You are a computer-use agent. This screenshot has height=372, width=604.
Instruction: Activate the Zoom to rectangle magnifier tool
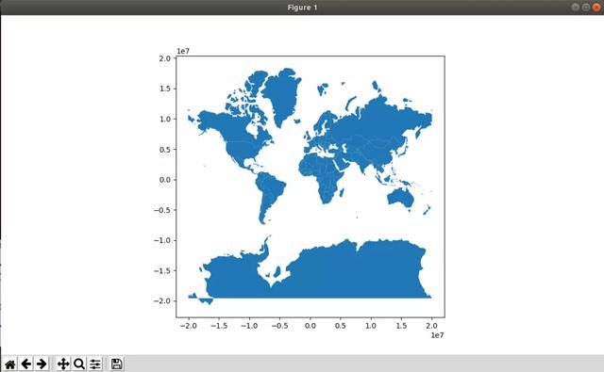[79, 364]
